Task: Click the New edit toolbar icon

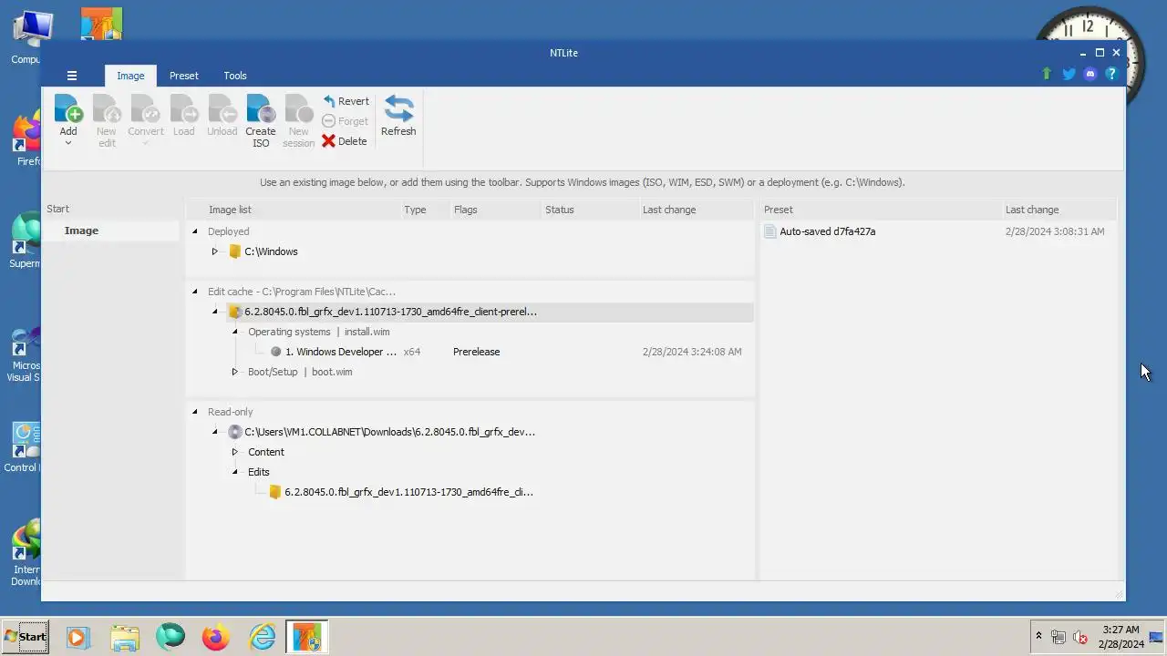Action: tap(107, 109)
